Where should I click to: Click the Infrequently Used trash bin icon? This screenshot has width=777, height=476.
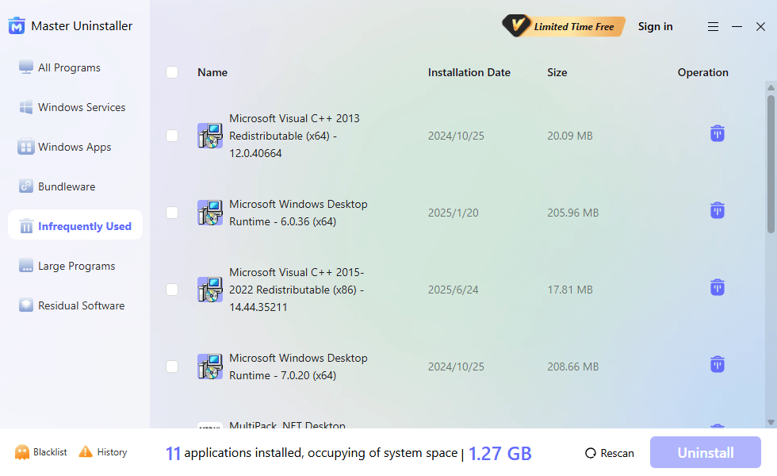coord(26,225)
